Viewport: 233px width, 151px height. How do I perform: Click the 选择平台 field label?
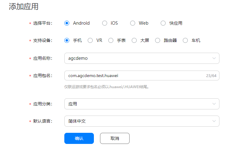click(x=42, y=23)
